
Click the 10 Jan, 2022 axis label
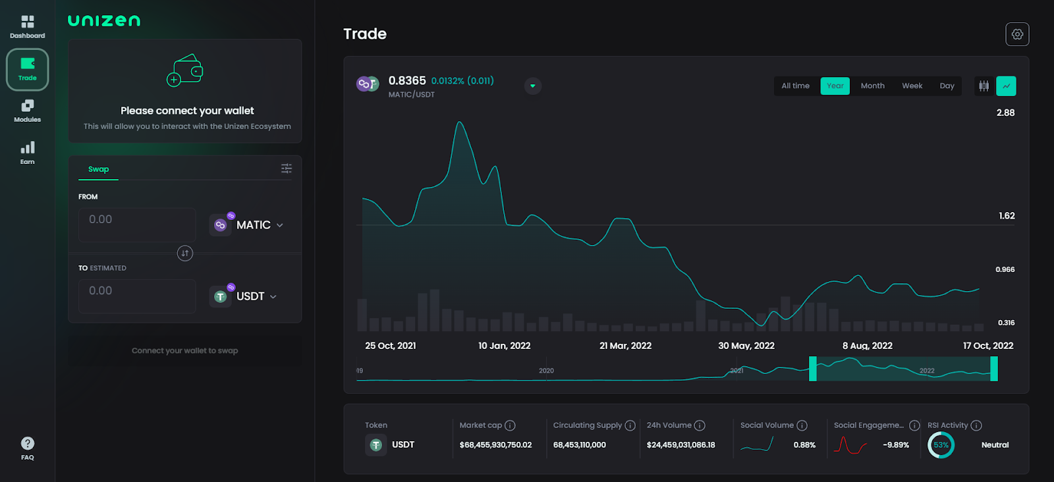pyautogui.click(x=505, y=346)
